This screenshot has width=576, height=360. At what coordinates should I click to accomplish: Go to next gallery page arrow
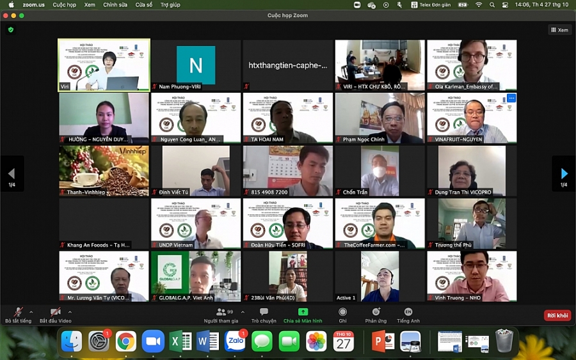564,174
